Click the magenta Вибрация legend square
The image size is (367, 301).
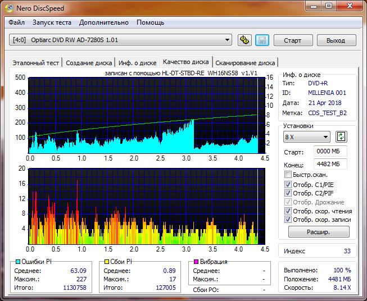click(x=196, y=262)
